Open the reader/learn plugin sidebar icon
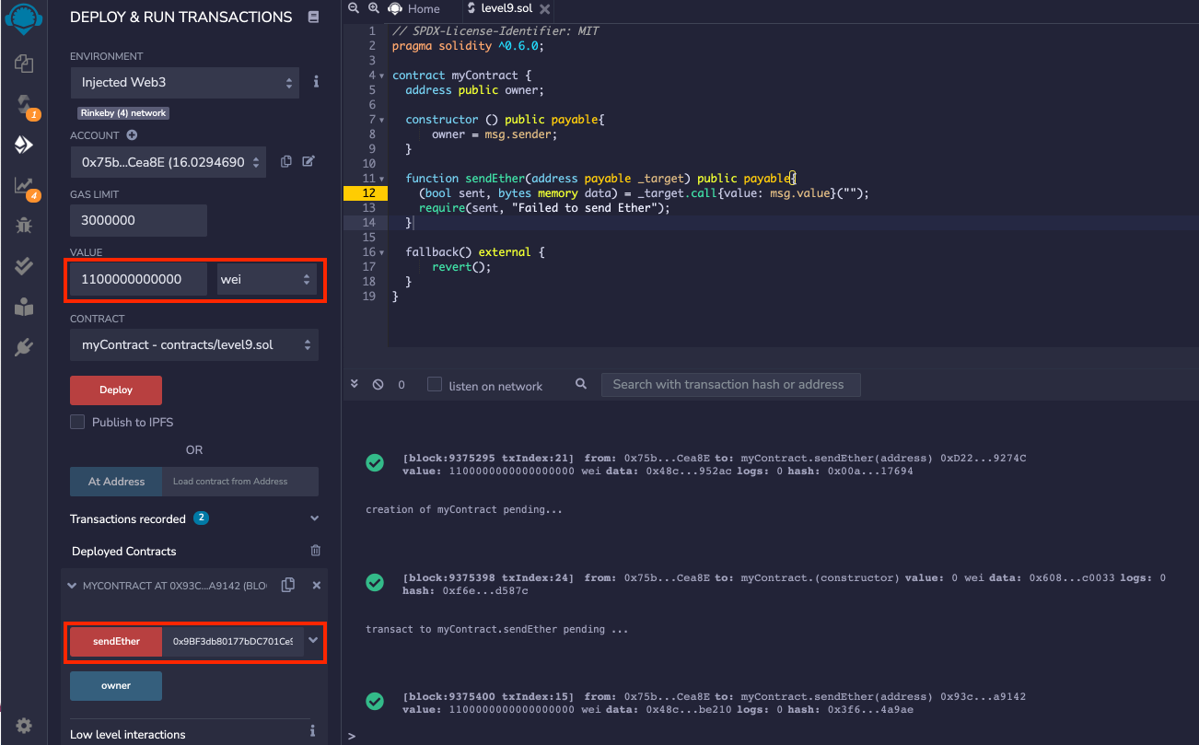Image resolution: width=1199 pixels, height=745 pixels. (24, 307)
